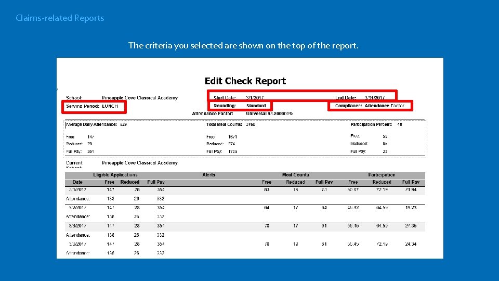Click 'Participation Percent: 48' text
The height and width of the screenshot is (281, 499).
click(376, 124)
